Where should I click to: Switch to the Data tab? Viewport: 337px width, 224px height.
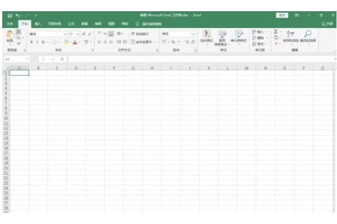(x=84, y=24)
